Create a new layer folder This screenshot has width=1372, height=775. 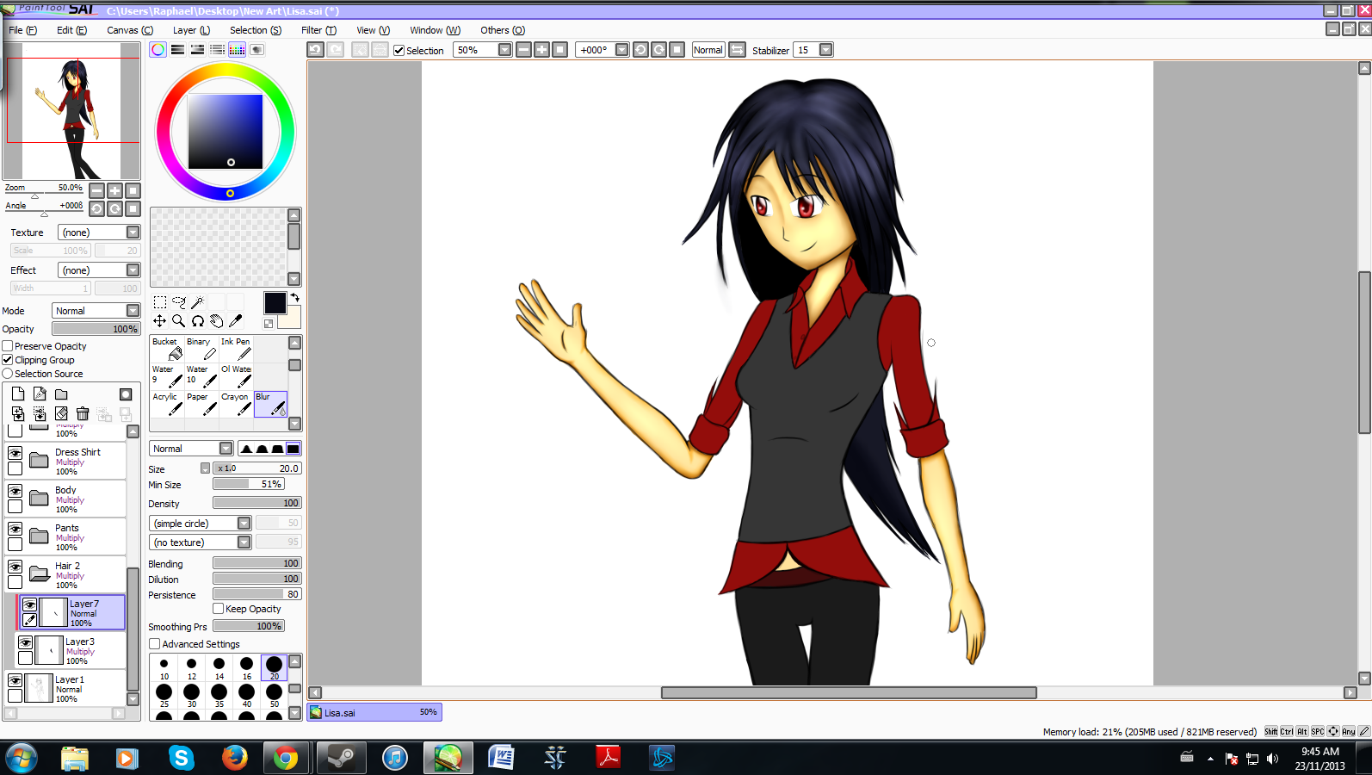(x=61, y=394)
